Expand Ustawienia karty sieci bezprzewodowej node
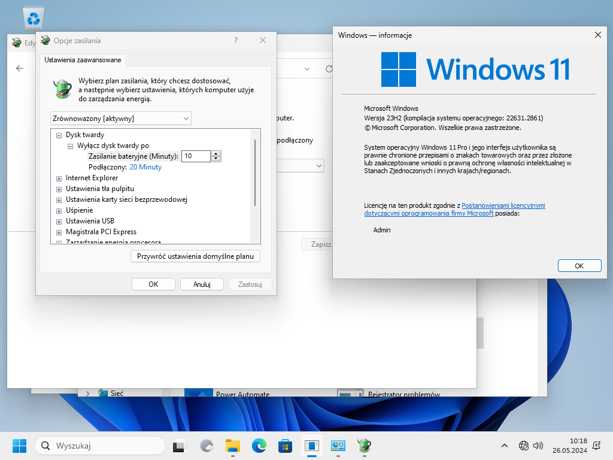The image size is (613, 460). click(59, 200)
